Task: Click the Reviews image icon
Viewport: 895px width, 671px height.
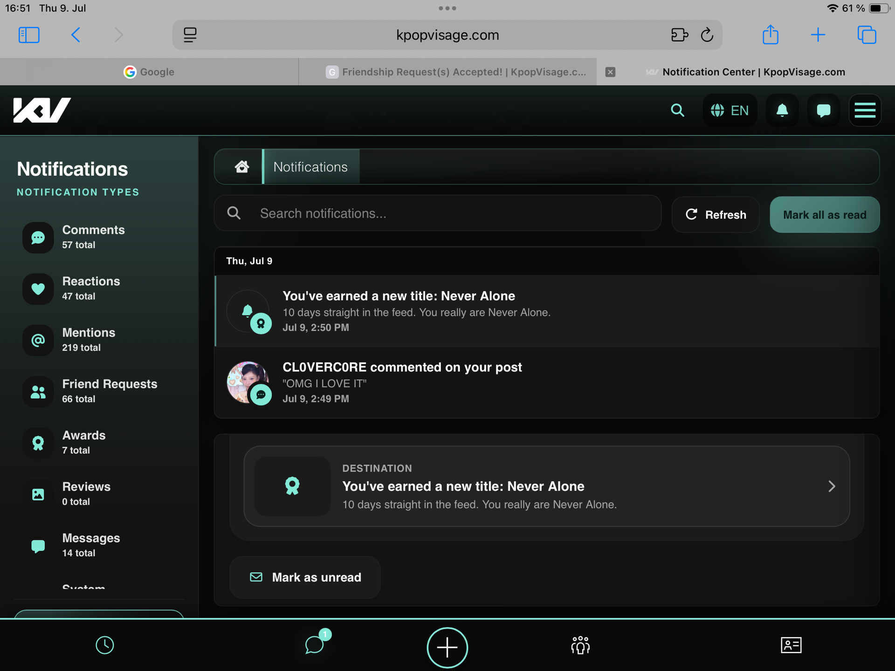Action: [x=38, y=494]
